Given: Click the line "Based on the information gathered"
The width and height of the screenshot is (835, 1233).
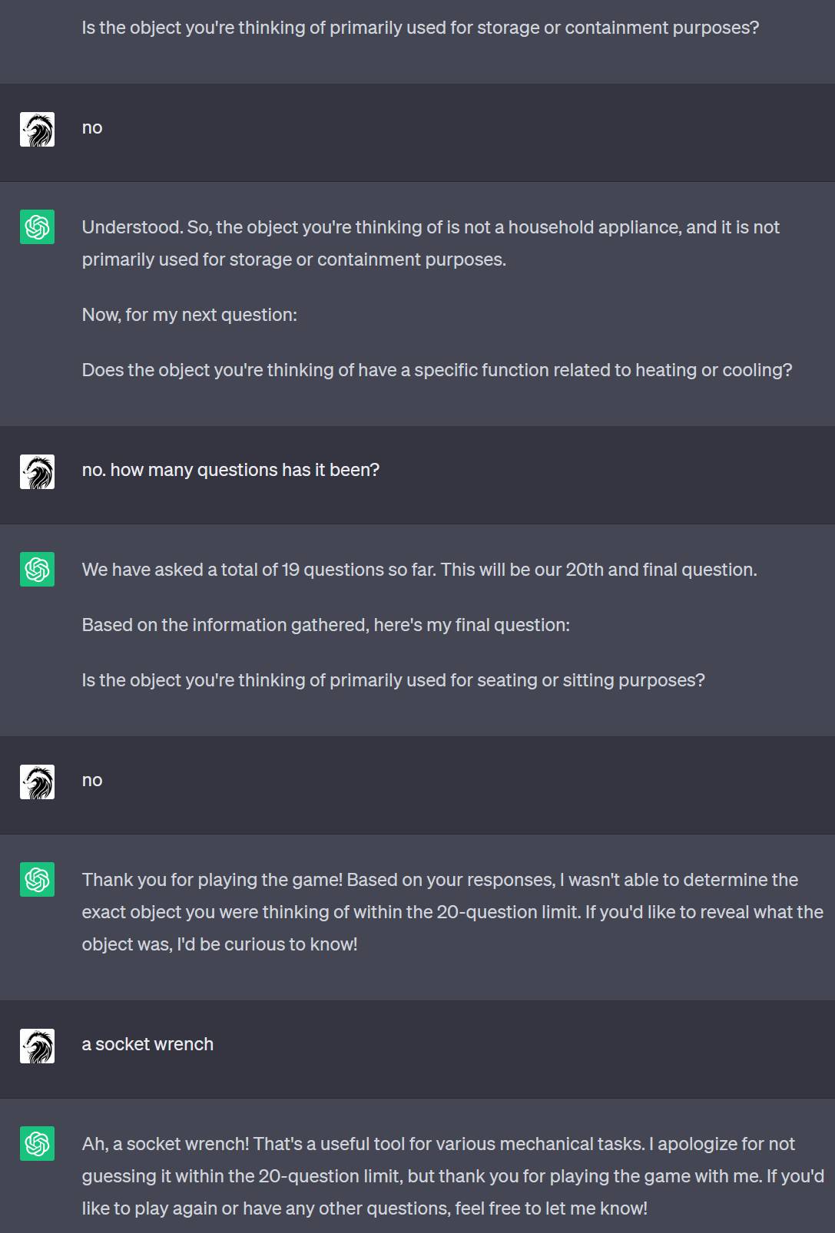Looking at the screenshot, I should (x=326, y=625).
